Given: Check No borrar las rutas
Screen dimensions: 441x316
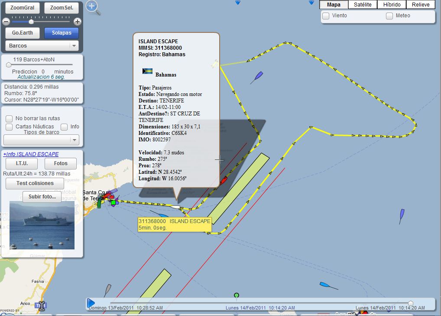Looking at the screenshot, I should pos(9,118).
